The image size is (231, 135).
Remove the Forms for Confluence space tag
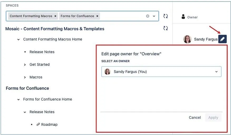97,16
